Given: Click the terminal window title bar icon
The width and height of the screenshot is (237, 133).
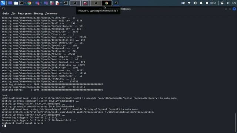Looking at the screenshot, I should tap(3, 9).
